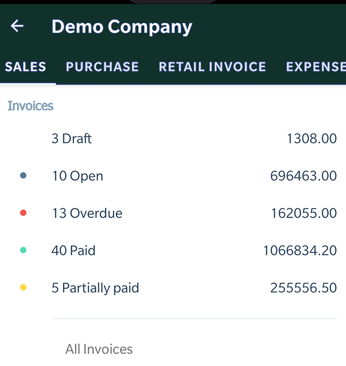The image size is (346, 366).
Task: Click the yellow Partially paid dot
Action: pos(23,288)
